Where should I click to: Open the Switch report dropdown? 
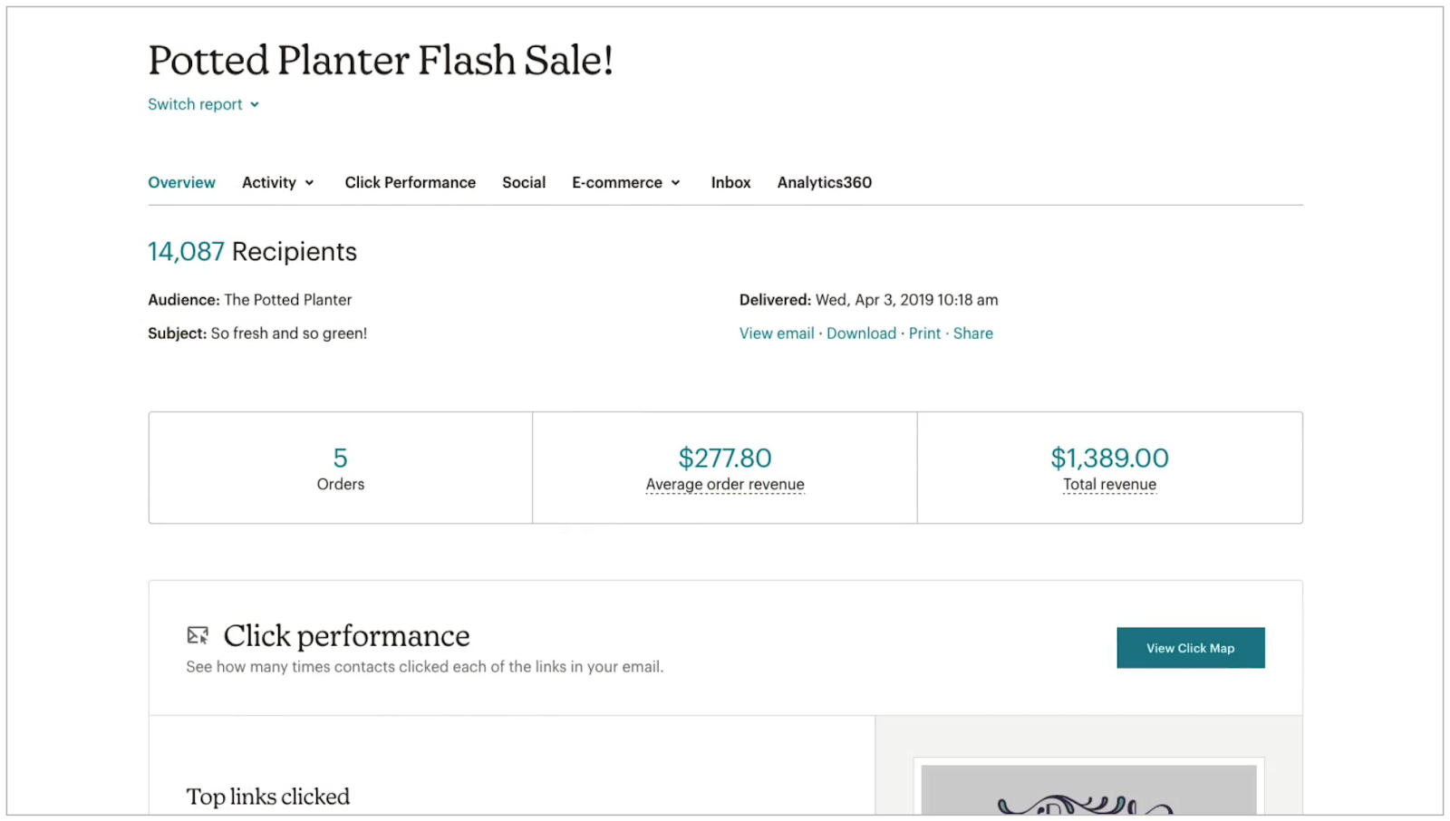195,104
